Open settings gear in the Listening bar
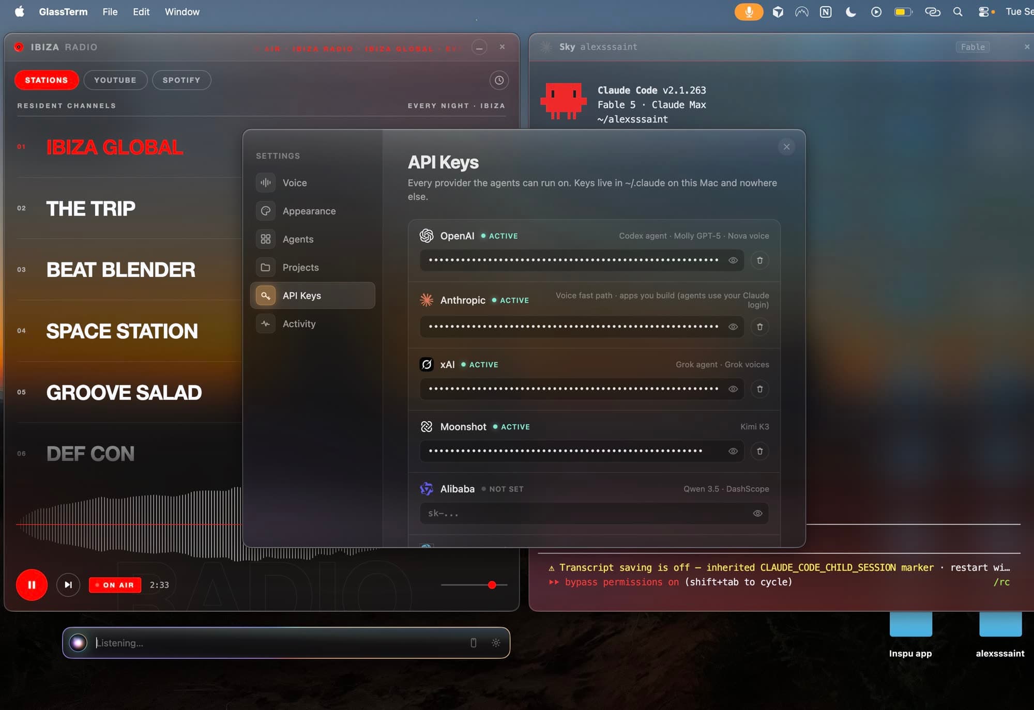The height and width of the screenshot is (710, 1034). click(496, 642)
